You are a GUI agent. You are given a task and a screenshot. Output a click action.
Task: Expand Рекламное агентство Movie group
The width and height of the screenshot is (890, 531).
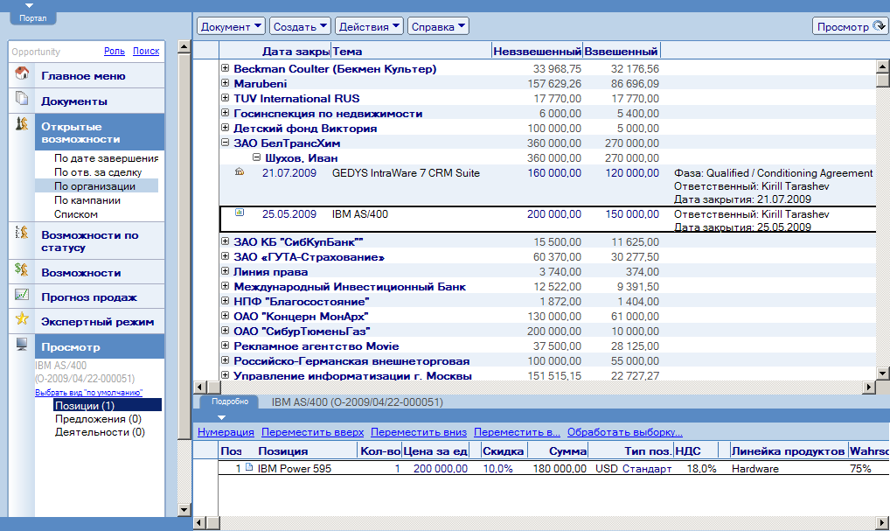coord(225,345)
